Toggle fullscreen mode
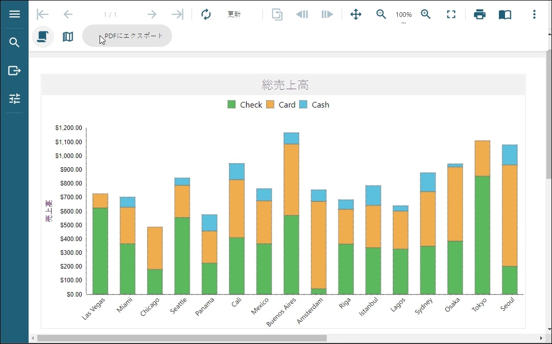The image size is (552, 344). [x=451, y=14]
